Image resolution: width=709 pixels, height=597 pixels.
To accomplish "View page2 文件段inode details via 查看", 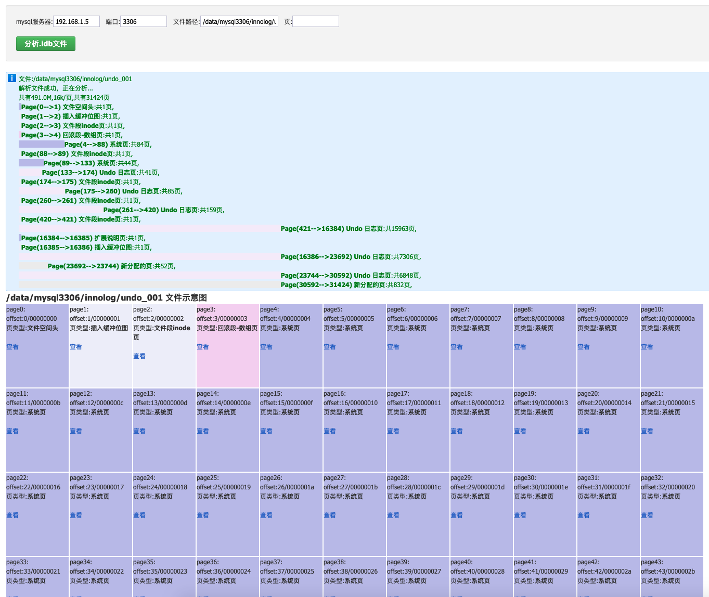I will (139, 356).
